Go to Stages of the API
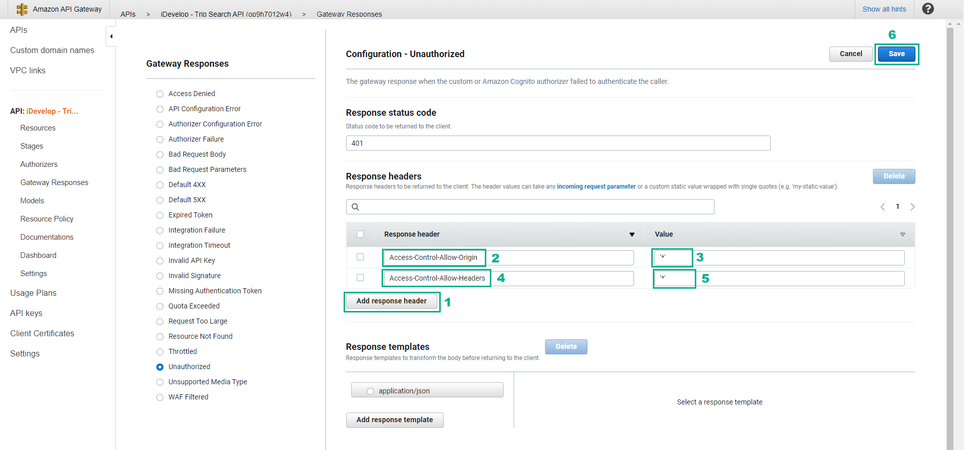 32,146
